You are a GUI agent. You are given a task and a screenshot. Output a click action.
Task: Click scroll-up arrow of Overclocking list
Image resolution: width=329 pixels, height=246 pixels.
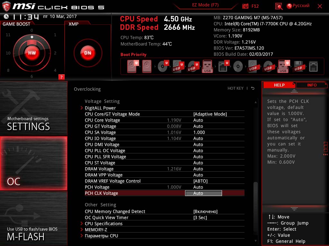(255, 102)
